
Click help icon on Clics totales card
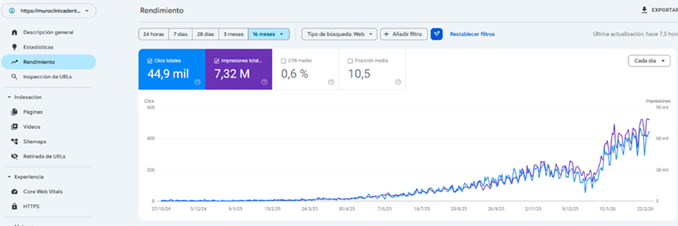point(197,82)
